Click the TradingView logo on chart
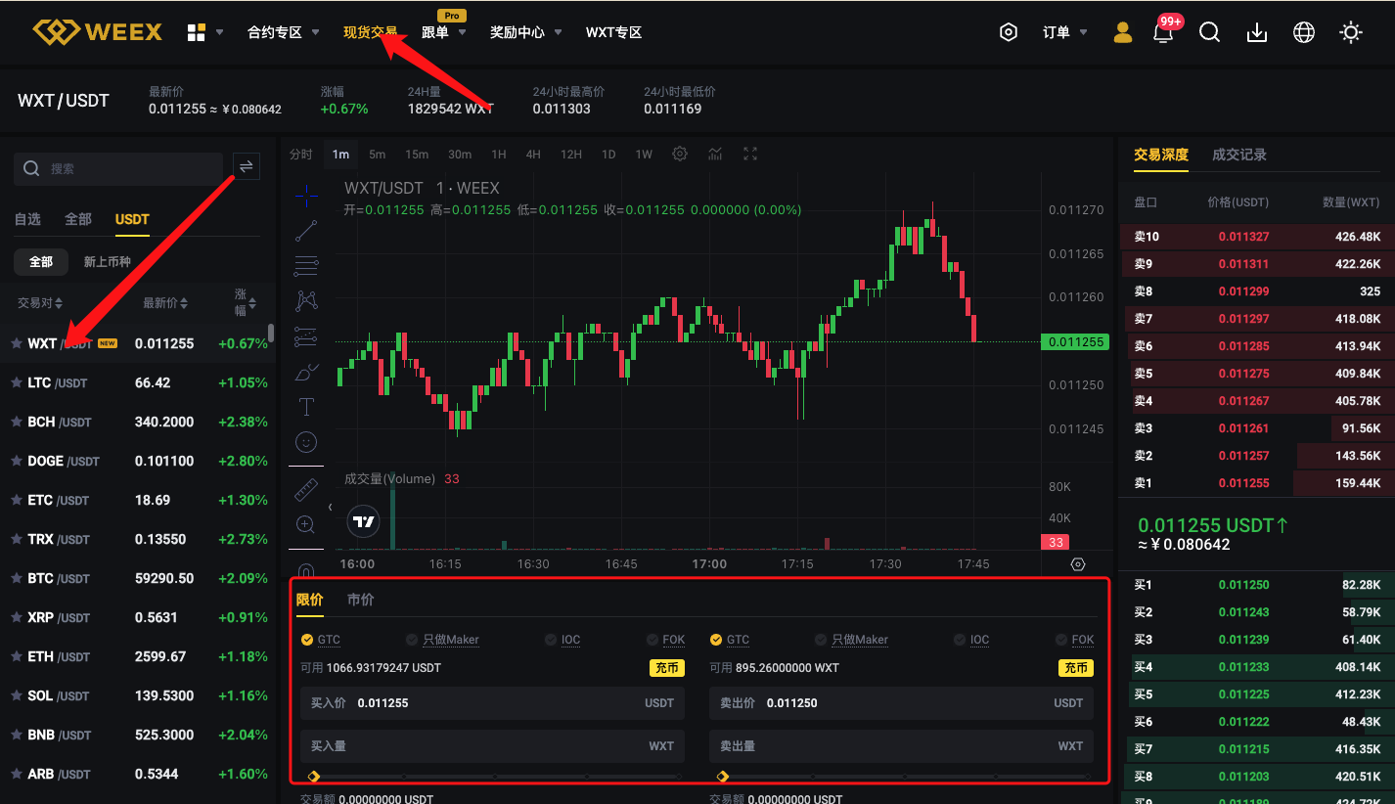 point(363,521)
